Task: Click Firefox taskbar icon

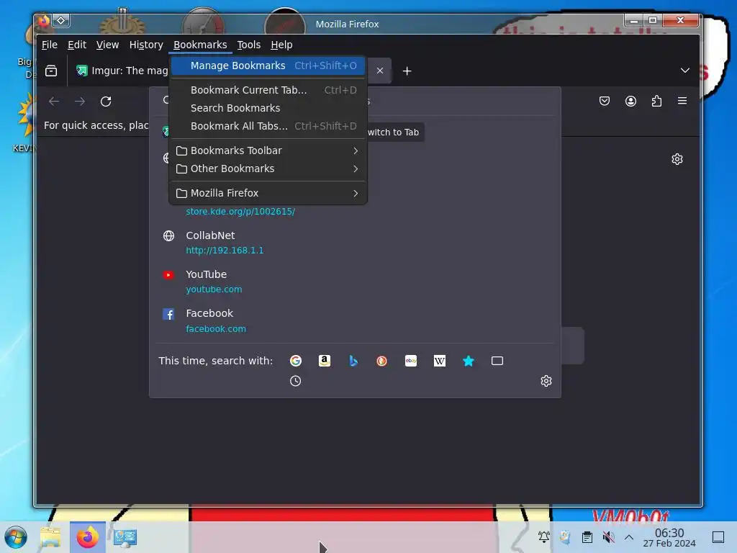Action: tap(87, 537)
